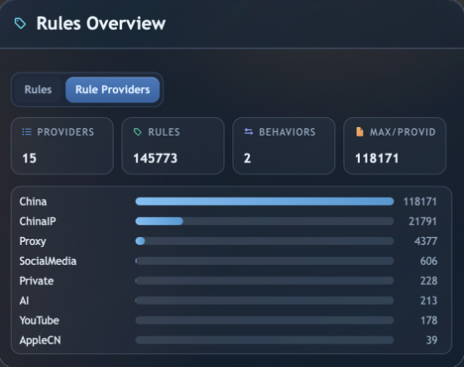The width and height of the screenshot is (464, 367).
Task: Click the orange file icon in Max/Provid card
Action: pyautogui.click(x=360, y=132)
